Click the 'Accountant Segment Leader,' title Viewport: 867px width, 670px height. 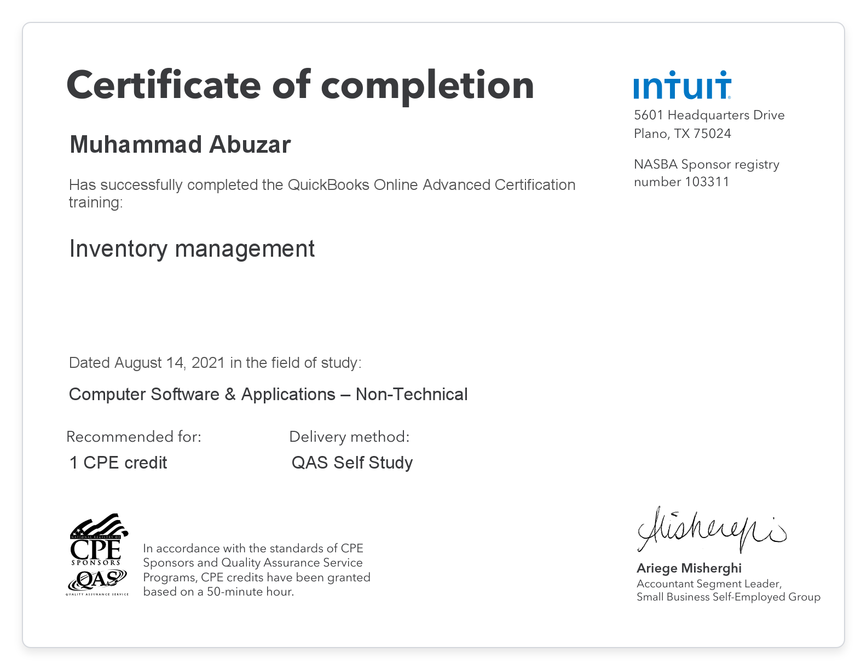click(x=709, y=584)
